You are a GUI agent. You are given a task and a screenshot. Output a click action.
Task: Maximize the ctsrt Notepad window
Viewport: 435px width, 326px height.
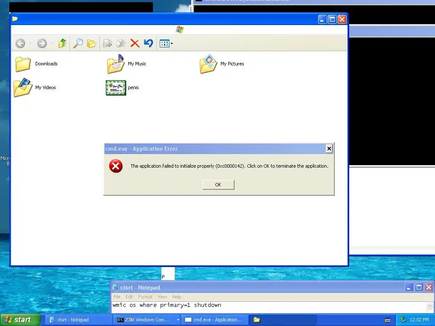click(x=419, y=287)
